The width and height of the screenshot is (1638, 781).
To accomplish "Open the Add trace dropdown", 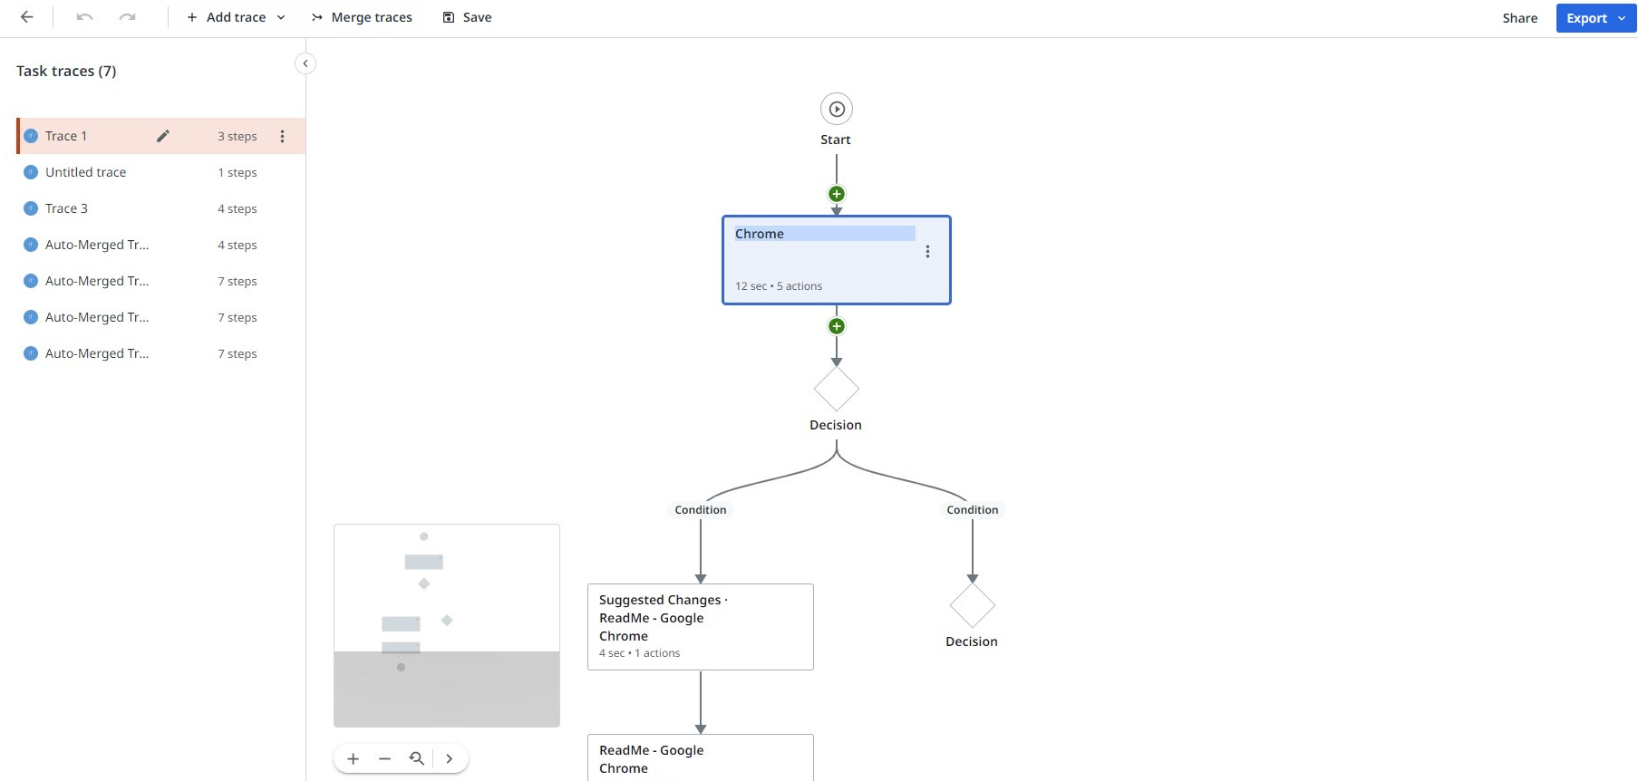I will [x=236, y=17].
